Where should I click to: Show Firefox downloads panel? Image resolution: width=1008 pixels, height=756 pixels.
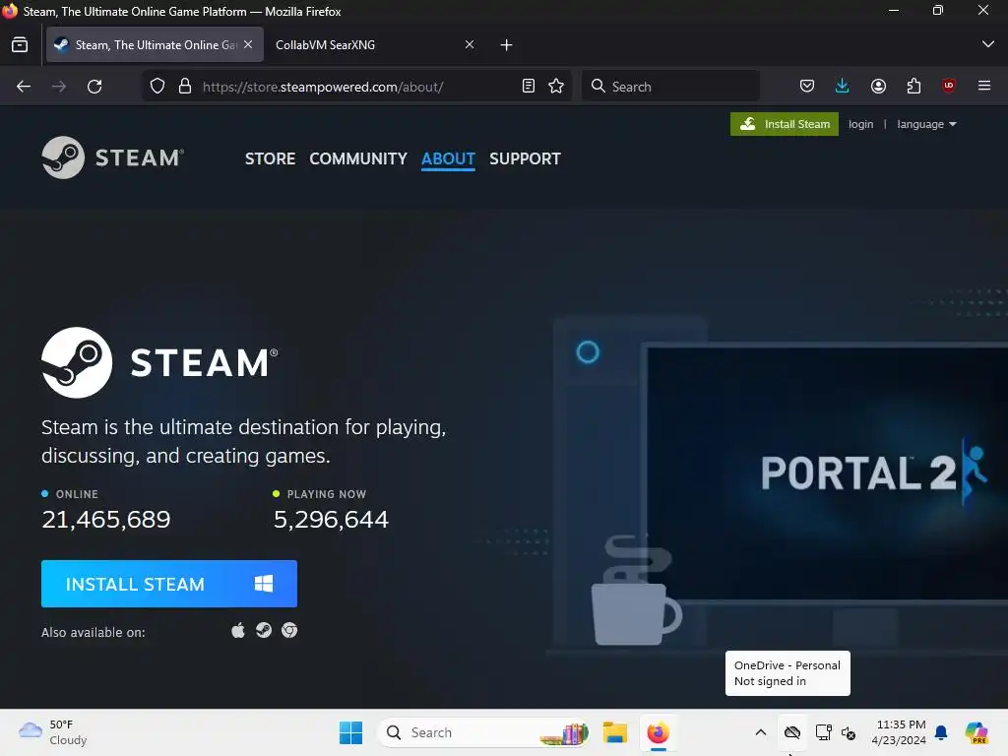click(843, 87)
